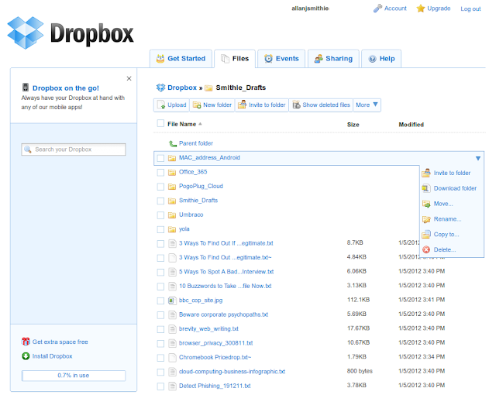Click the Dropbox breadcrumb link
This screenshot has width=496, height=395.
182,88
